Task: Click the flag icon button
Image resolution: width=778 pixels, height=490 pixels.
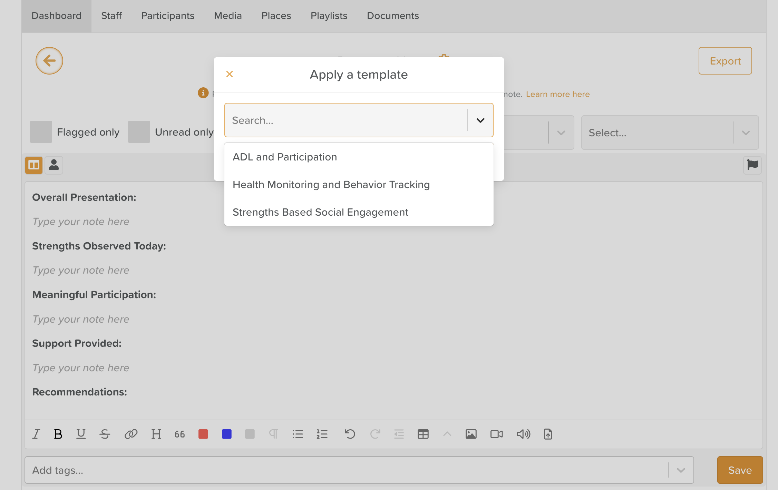Action: pyautogui.click(x=752, y=165)
